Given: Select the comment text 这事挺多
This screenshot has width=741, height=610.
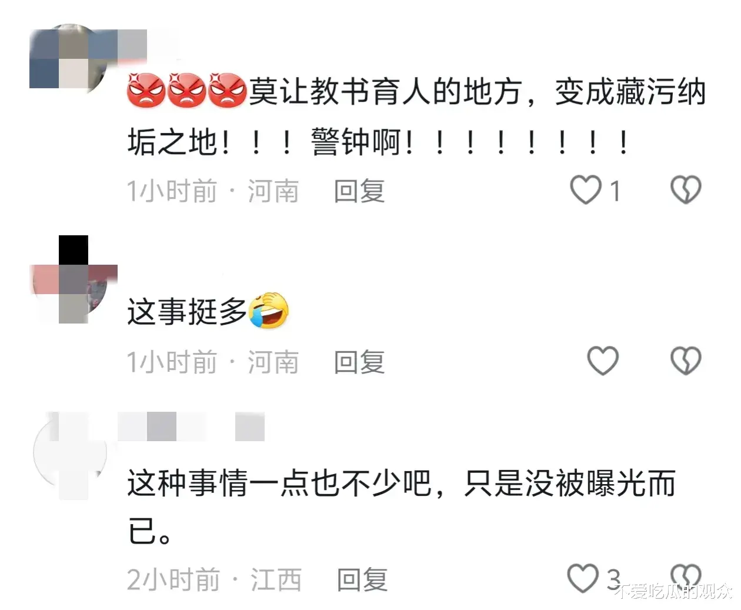Looking at the screenshot, I should click(187, 312).
